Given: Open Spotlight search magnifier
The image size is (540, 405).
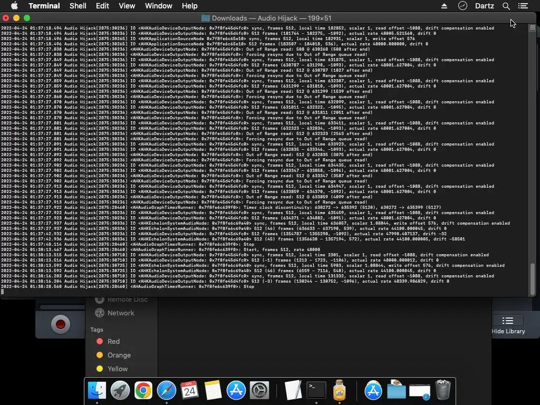Looking at the screenshot, I should (506, 6).
